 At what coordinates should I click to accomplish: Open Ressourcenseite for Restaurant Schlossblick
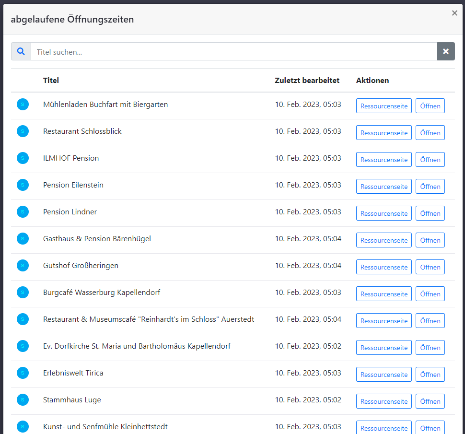(x=384, y=133)
